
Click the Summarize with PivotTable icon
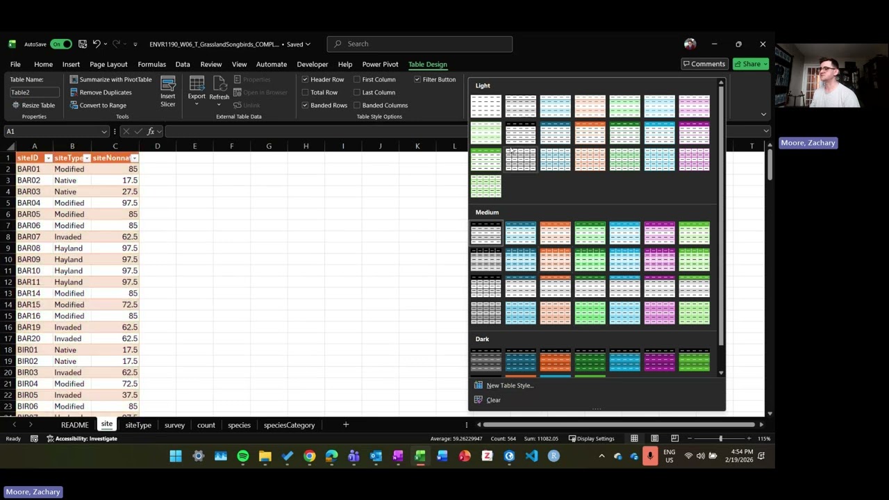74,79
